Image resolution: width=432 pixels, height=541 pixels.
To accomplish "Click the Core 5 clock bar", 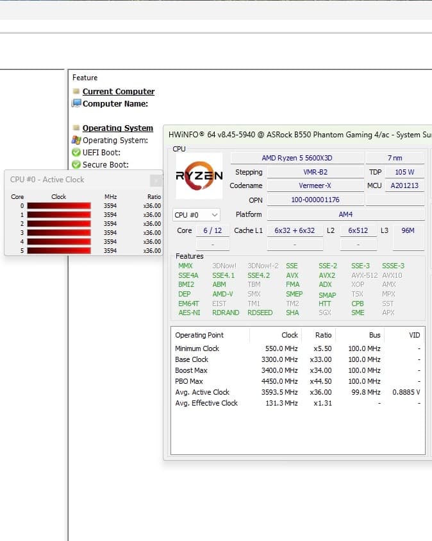I will click(x=59, y=250).
